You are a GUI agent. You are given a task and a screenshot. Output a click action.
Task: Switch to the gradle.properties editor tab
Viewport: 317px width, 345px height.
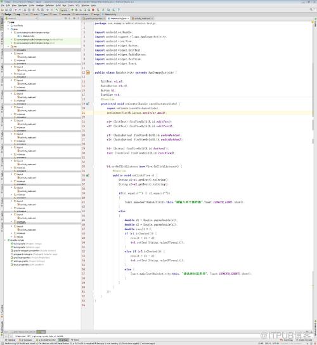point(94,18)
